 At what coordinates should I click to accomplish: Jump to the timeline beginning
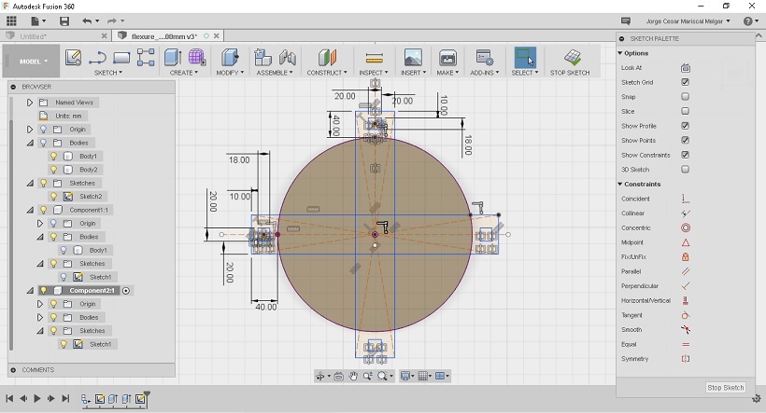click(x=9, y=398)
